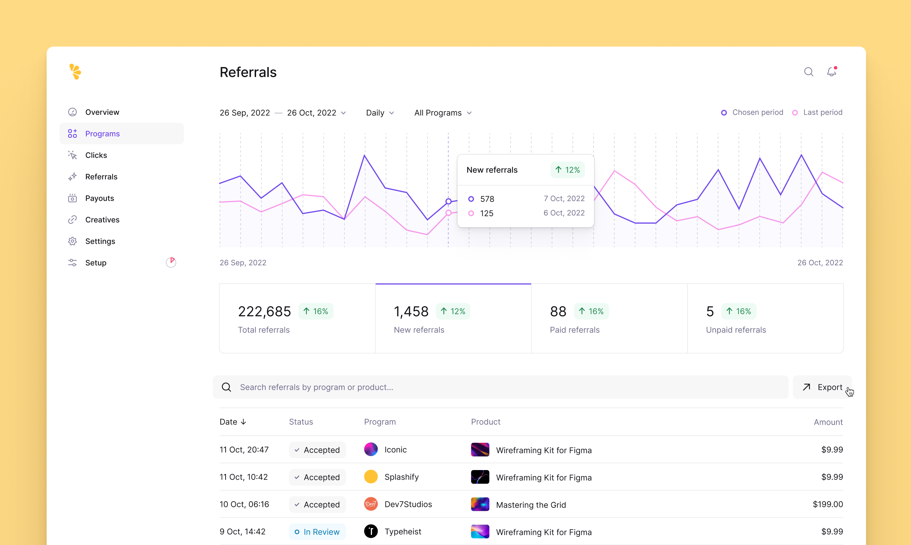The width and height of the screenshot is (911, 545).
Task: Click the Export button
Action: tap(823, 387)
